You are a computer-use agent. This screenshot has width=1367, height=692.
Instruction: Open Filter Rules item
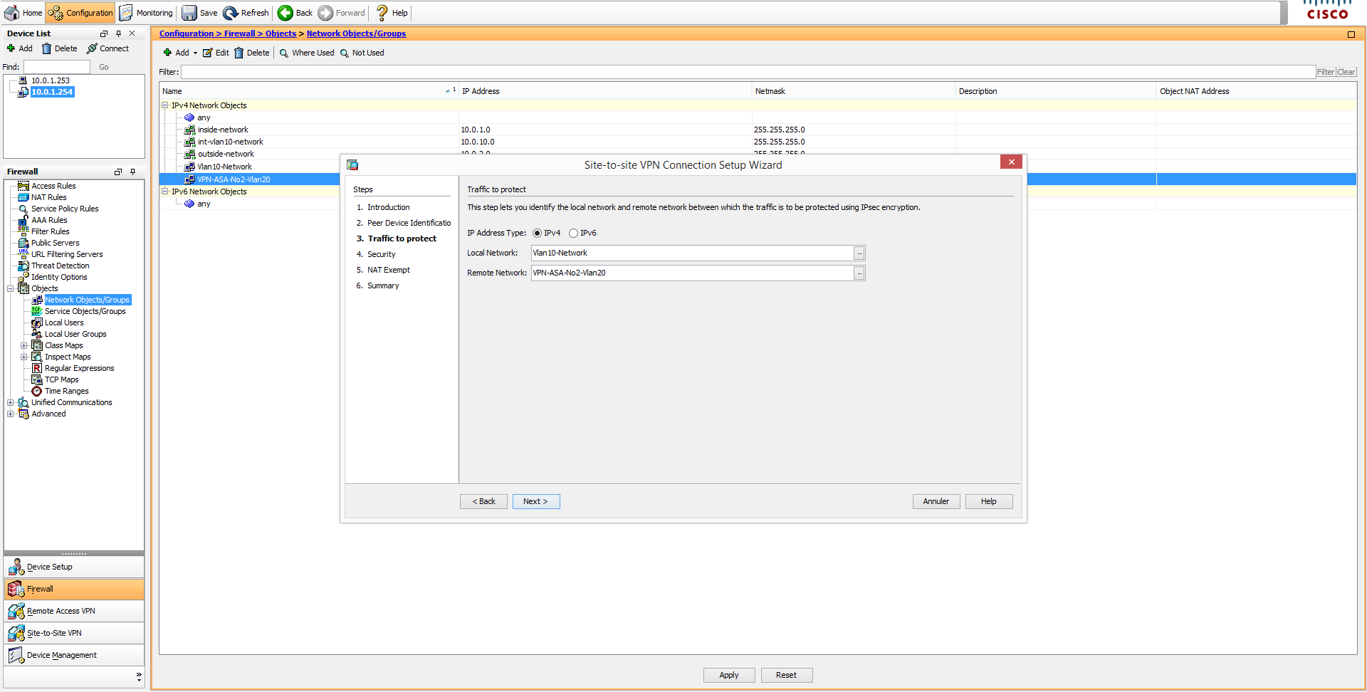coord(50,231)
